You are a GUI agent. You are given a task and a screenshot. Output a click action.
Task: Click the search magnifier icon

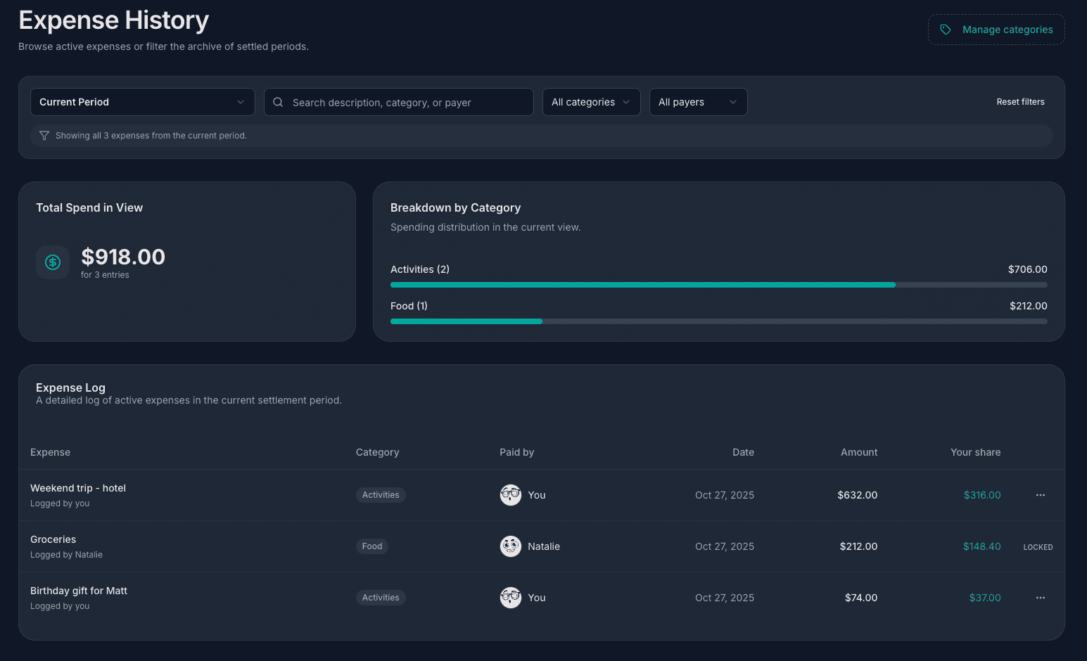[x=278, y=102]
